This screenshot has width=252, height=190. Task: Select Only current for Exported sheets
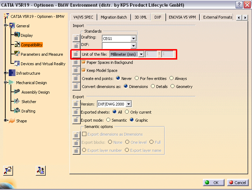pos(127,112)
